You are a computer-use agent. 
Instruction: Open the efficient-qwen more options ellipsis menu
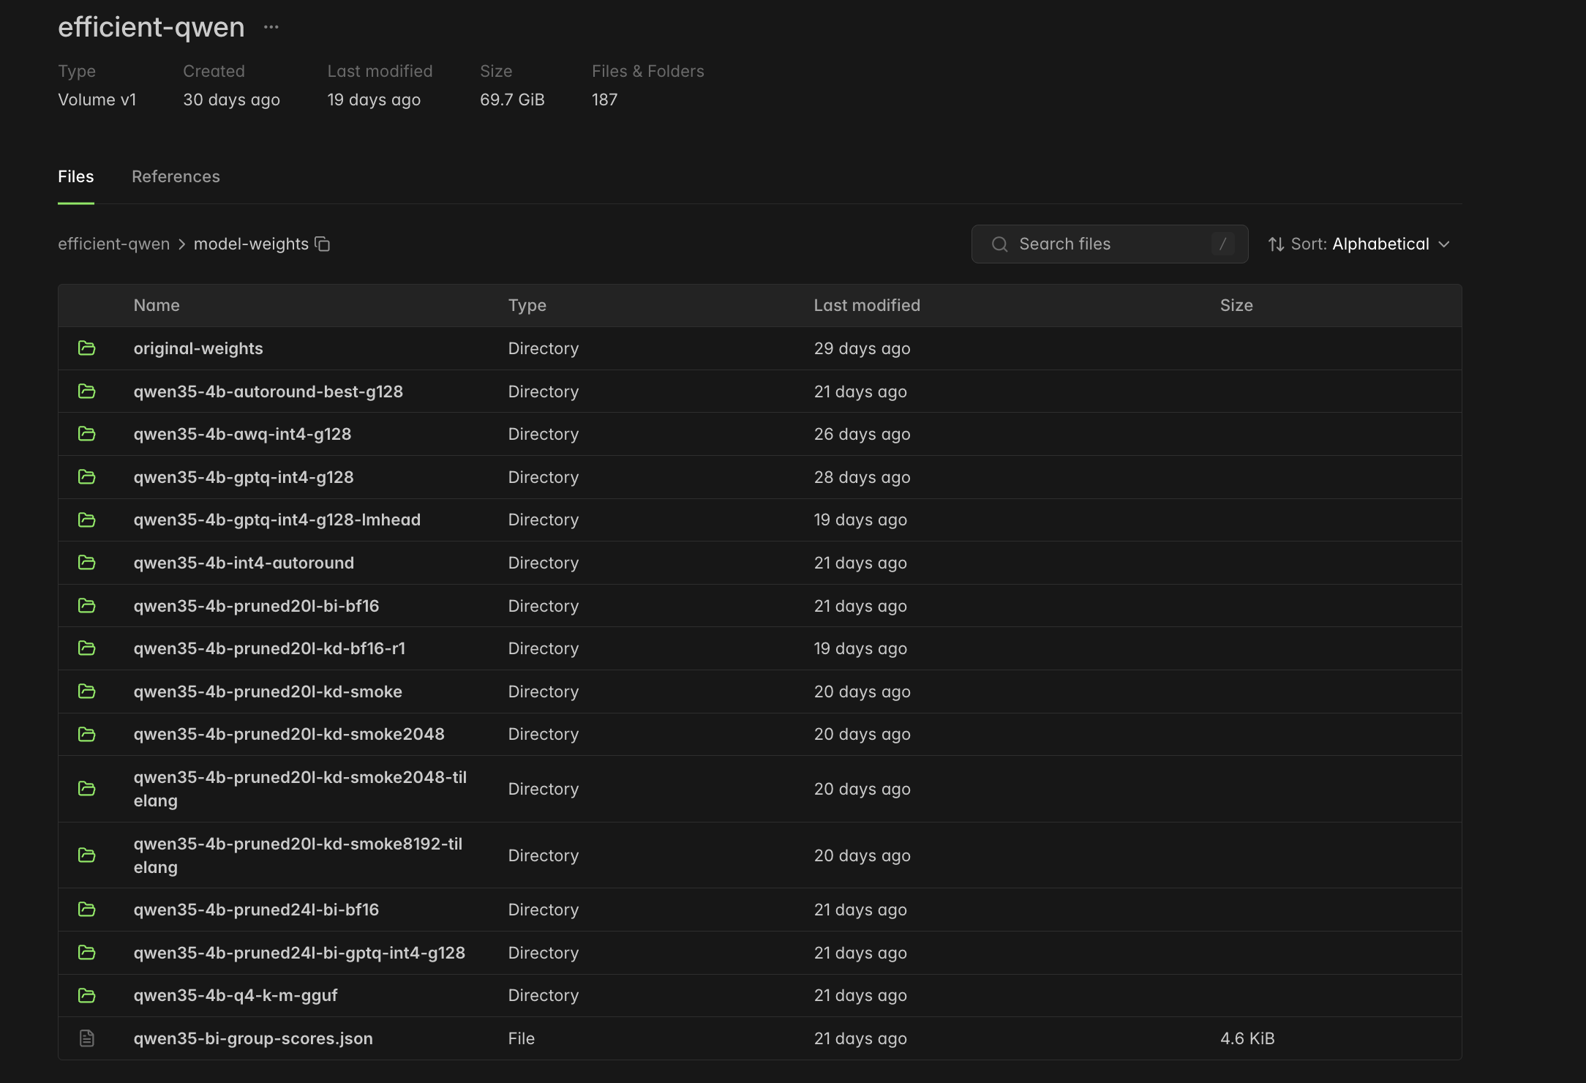tap(271, 27)
